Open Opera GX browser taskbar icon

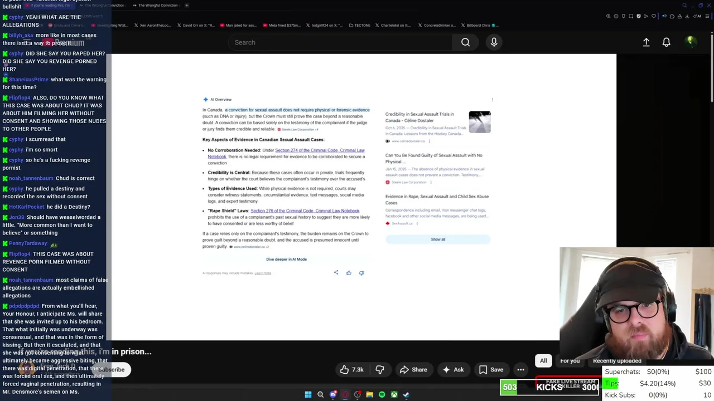345,394
